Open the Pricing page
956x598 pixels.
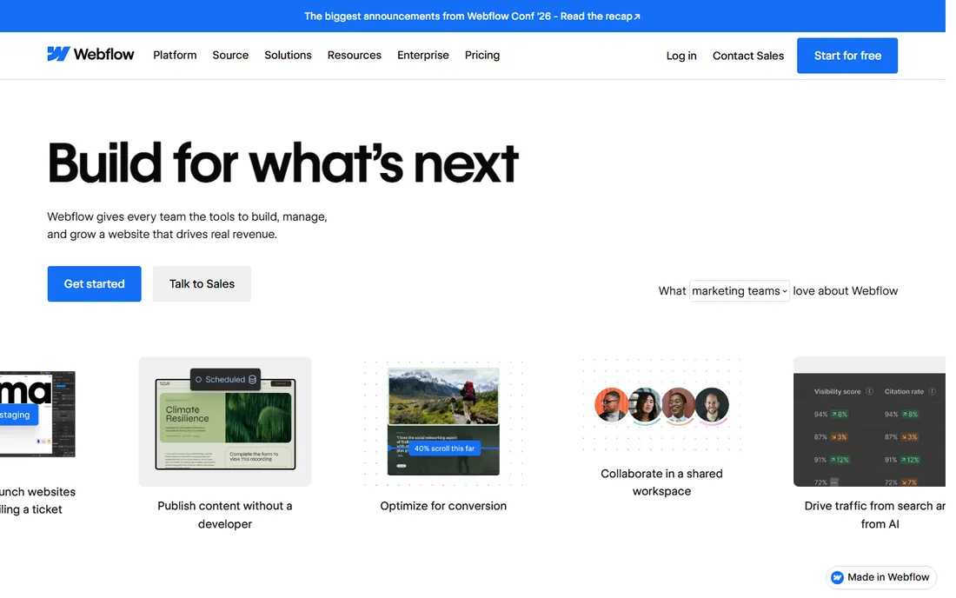[482, 55]
